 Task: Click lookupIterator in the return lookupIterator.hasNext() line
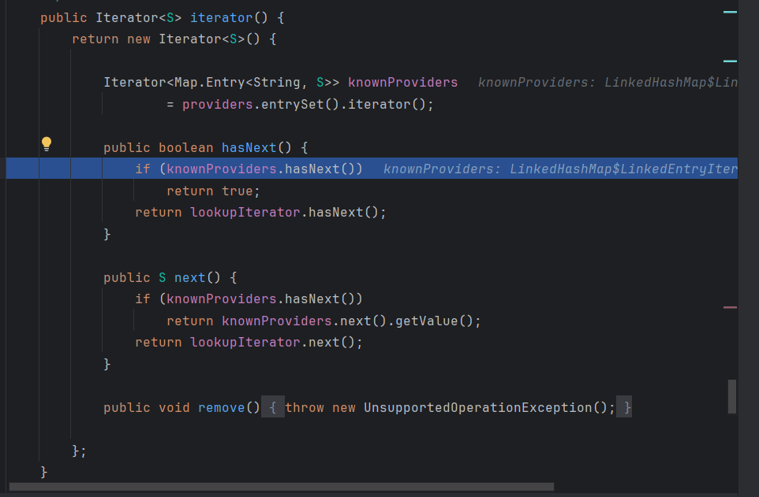[x=245, y=212]
